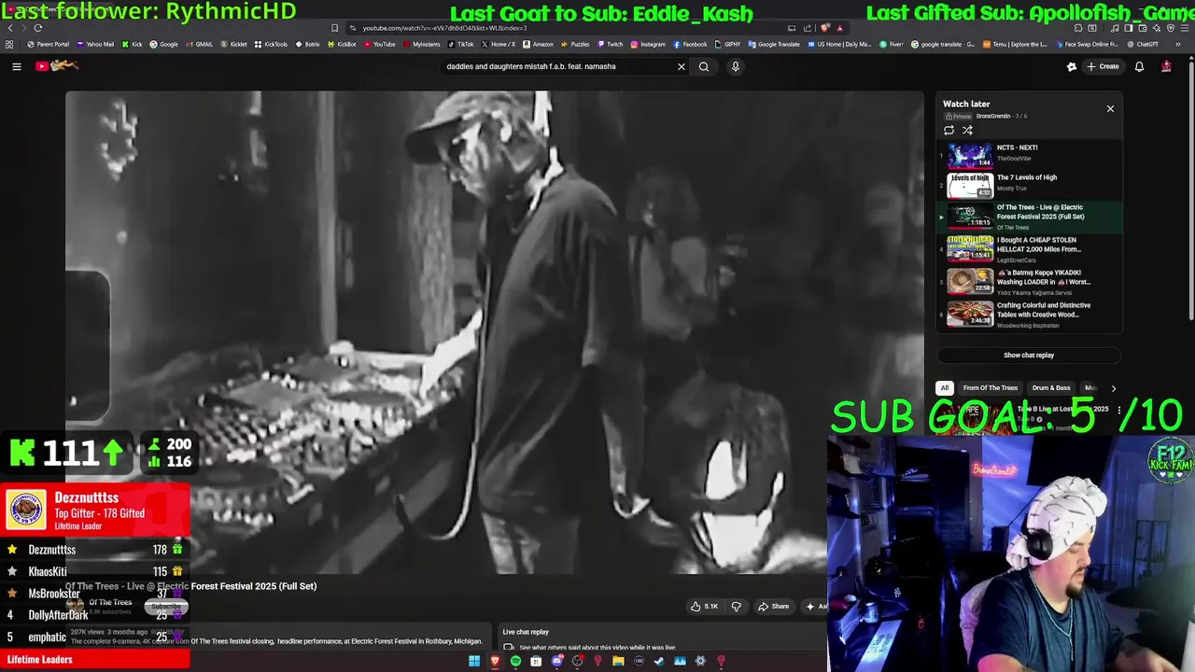
Task: Start voice search with the microphone
Action: (x=735, y=66)
